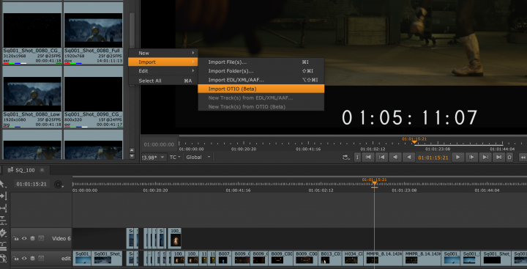This screenshot has width=527, height=269.
Task: Toggle blend layers icon on edit track
Action: tap(33, 258)
